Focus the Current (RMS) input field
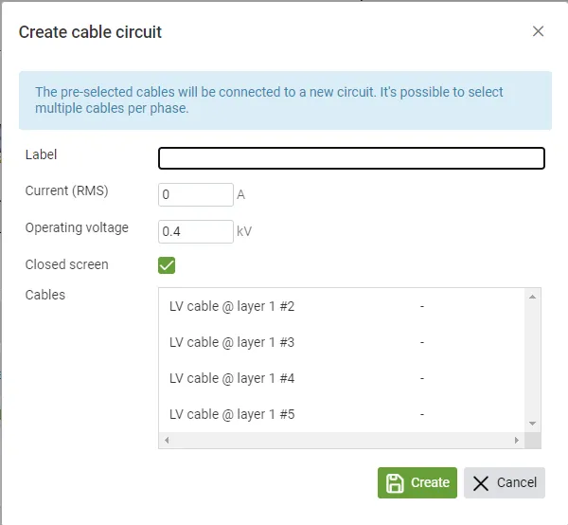This screenshot has width=568, height=525. [x=195, y=194]
